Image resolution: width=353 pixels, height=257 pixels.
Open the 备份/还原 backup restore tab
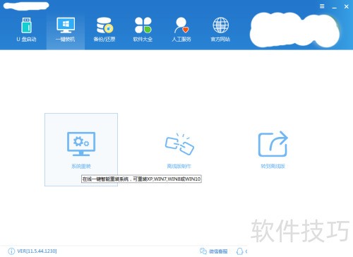104,30
